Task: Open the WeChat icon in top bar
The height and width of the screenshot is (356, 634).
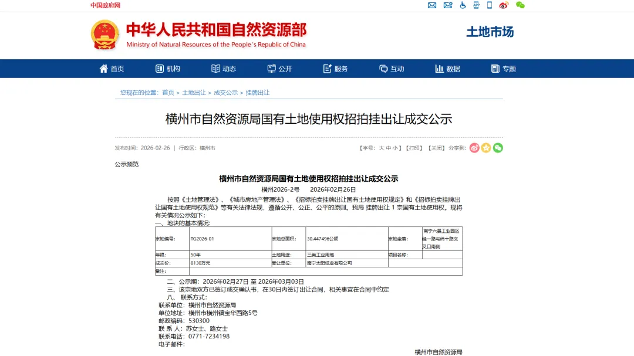Action: click(x=520, y=5)
